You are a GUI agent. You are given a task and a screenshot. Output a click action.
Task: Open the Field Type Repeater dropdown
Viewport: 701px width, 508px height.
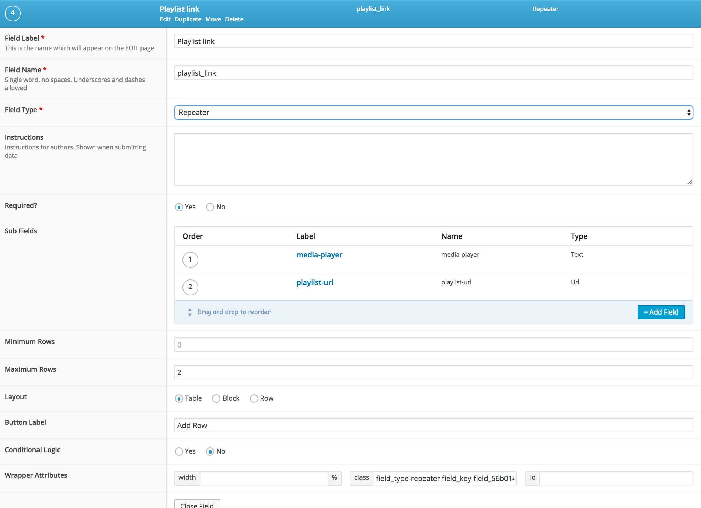(x=433, y=113)
